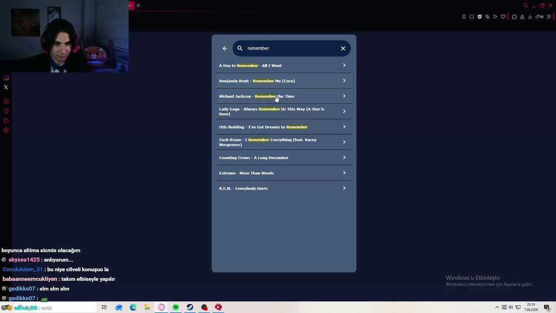
Task: Open chevron for Counting Crows - A Long December
Action: point(344,157)
